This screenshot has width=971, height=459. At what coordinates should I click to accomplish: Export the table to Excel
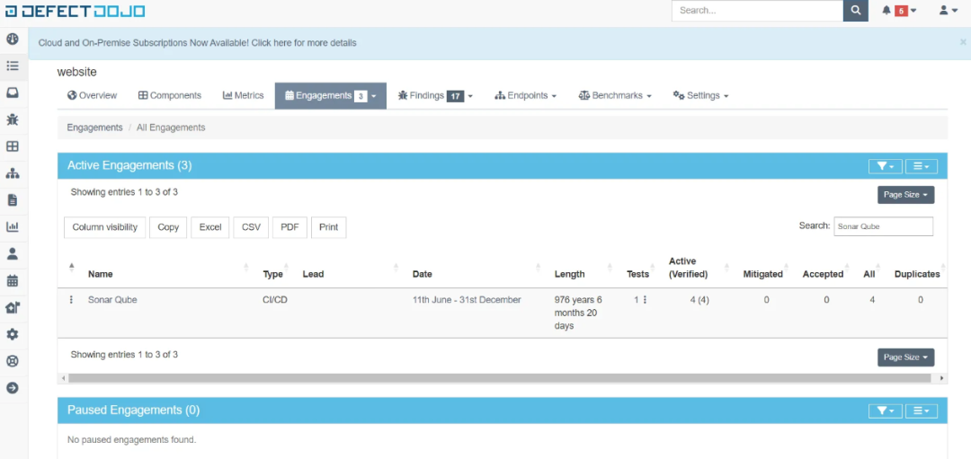click(209, 227)
